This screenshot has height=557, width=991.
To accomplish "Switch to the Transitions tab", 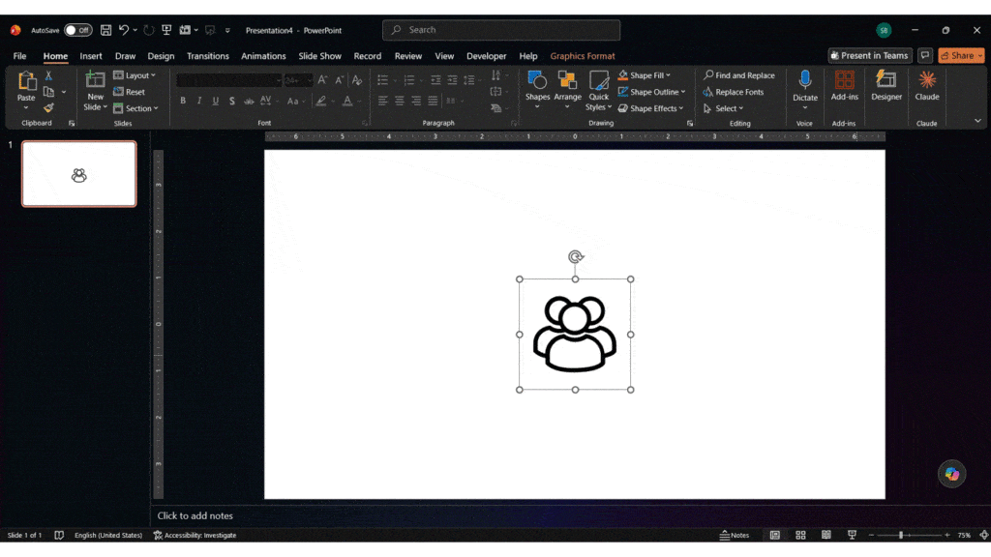I will pos(207,56).
